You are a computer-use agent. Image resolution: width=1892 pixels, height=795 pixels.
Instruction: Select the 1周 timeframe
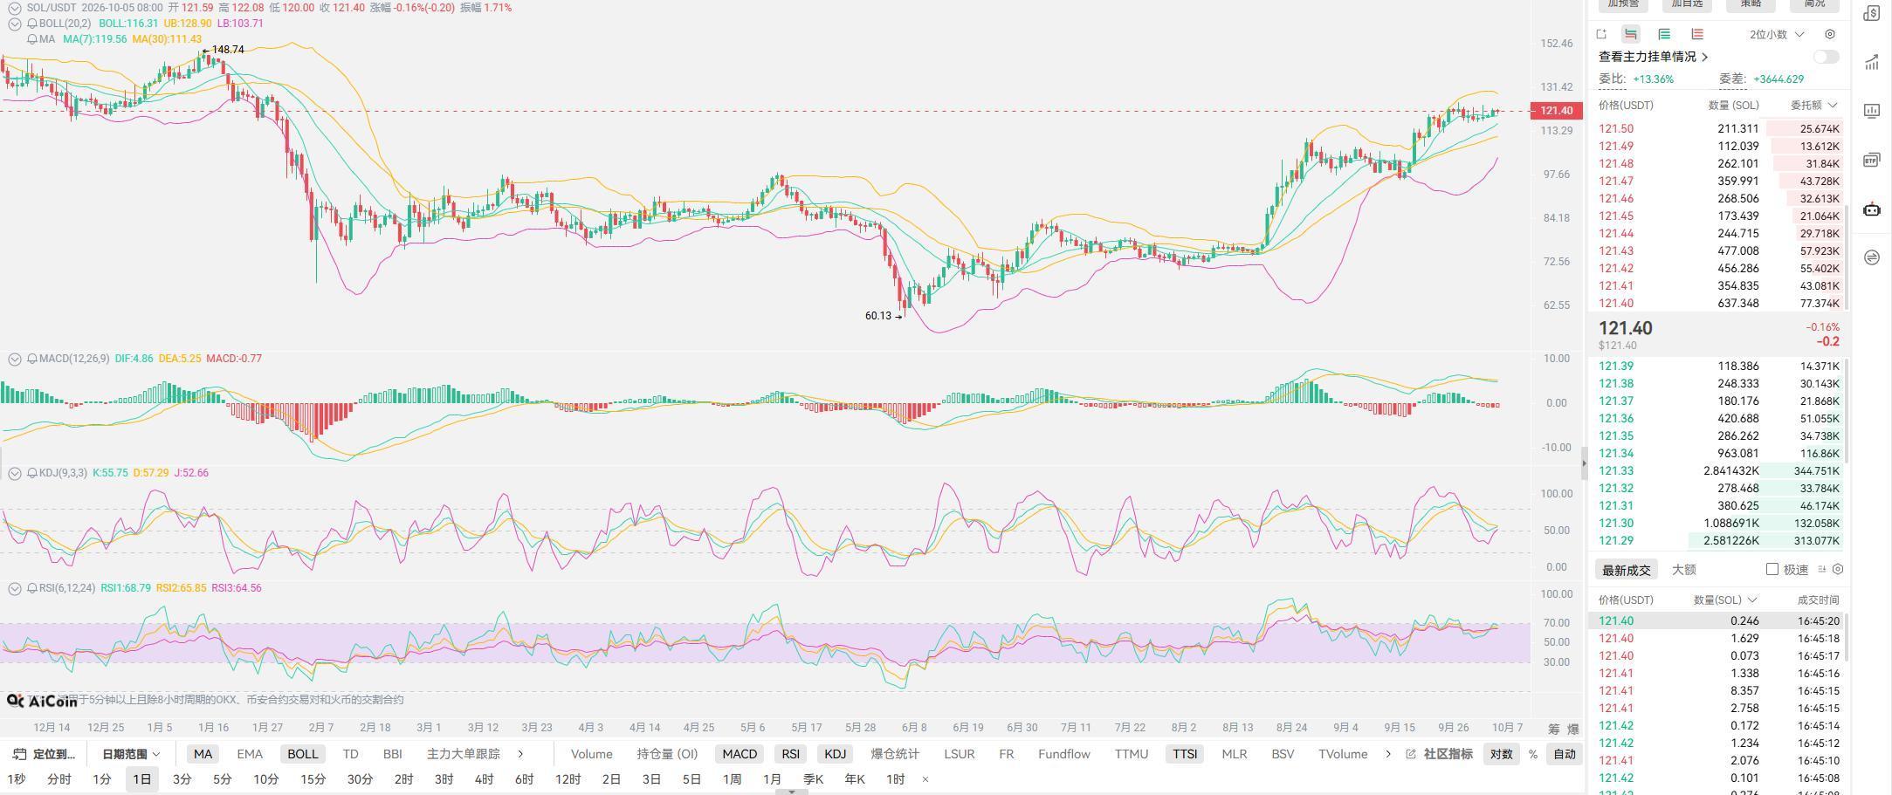tap(732, 779)
